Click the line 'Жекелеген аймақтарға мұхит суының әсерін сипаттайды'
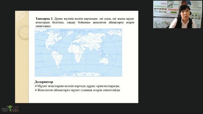 click(x=79, y=90)
